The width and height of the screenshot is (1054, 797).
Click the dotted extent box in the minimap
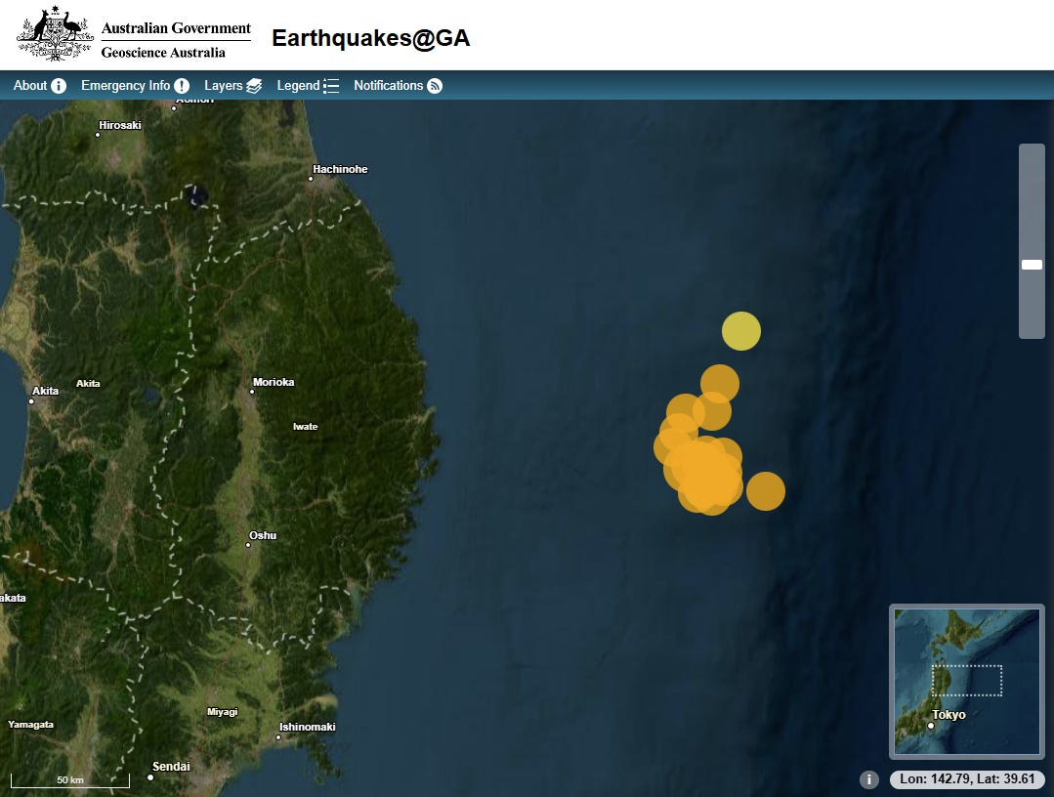click(x=967, y=680)
